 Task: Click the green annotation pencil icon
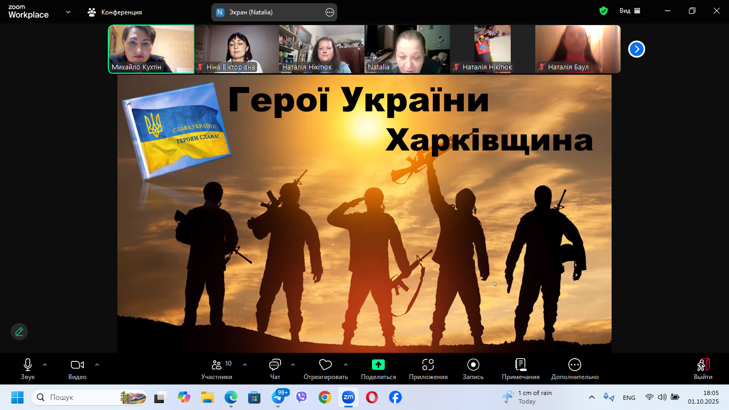19,332
